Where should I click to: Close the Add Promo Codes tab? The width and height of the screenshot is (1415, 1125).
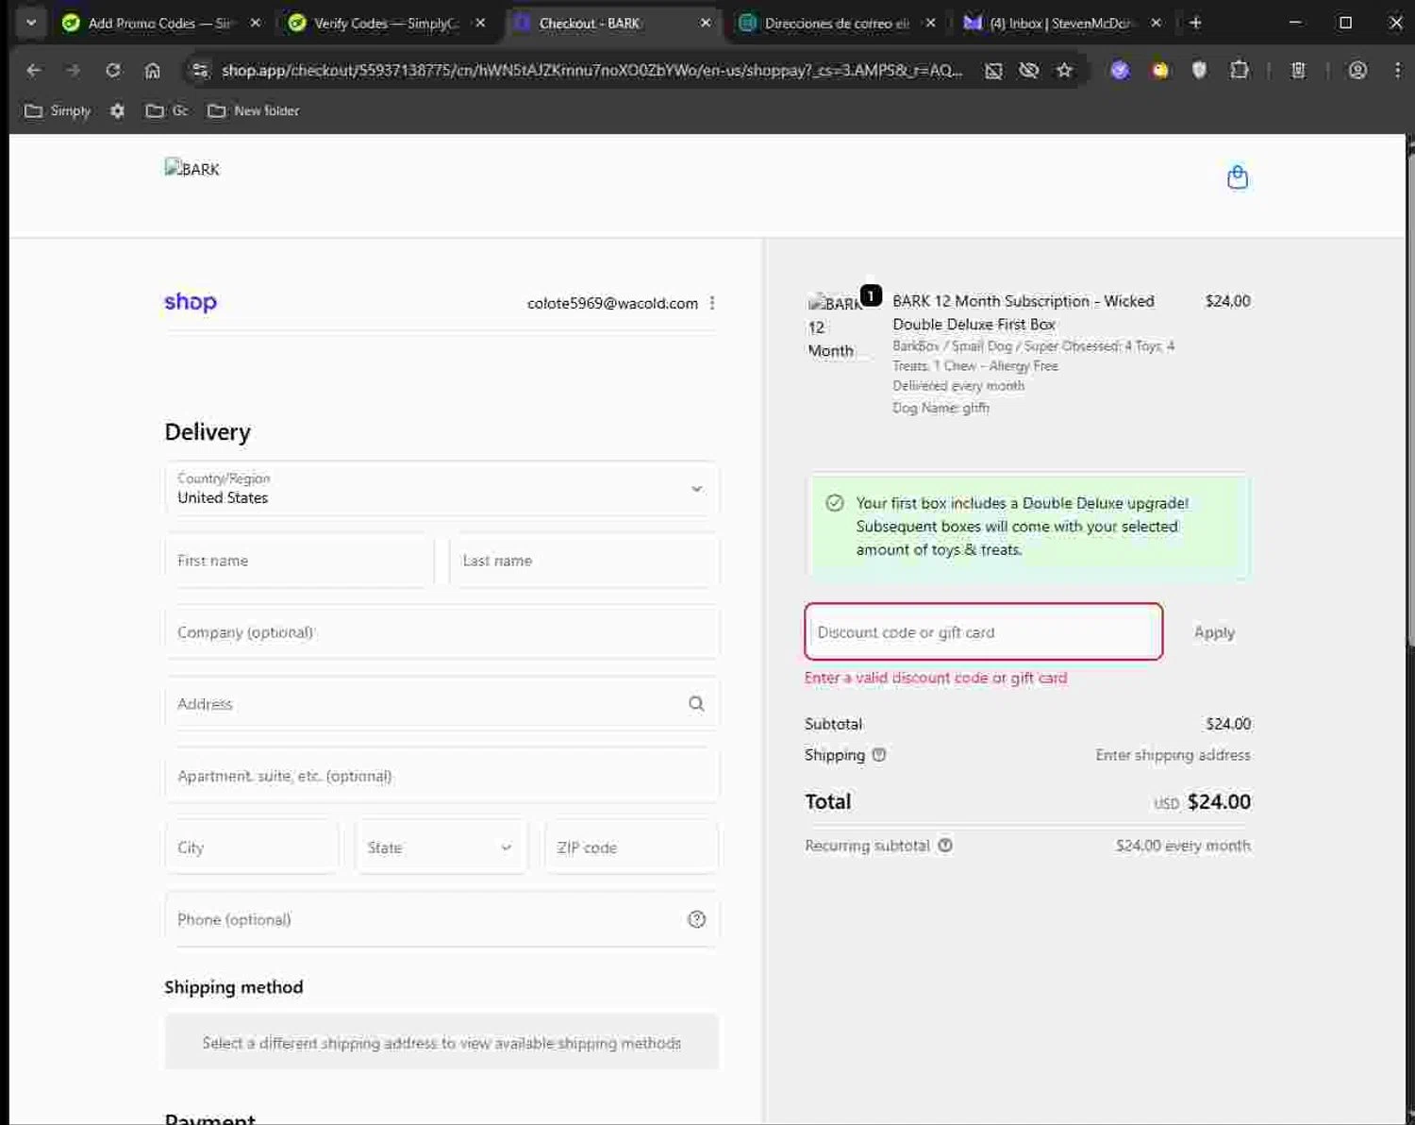click(x=255, y=23)
